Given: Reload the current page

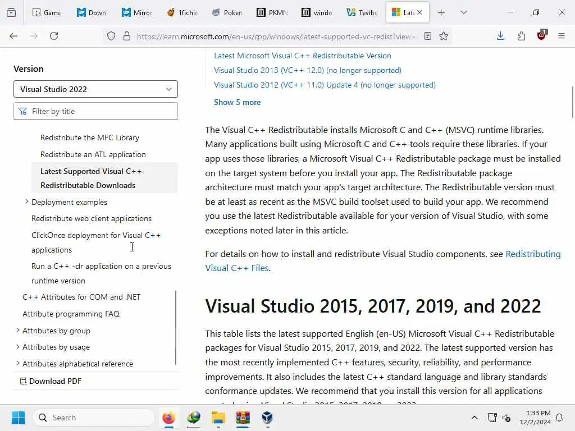Looking at the screenshot, I should [54, 36].
